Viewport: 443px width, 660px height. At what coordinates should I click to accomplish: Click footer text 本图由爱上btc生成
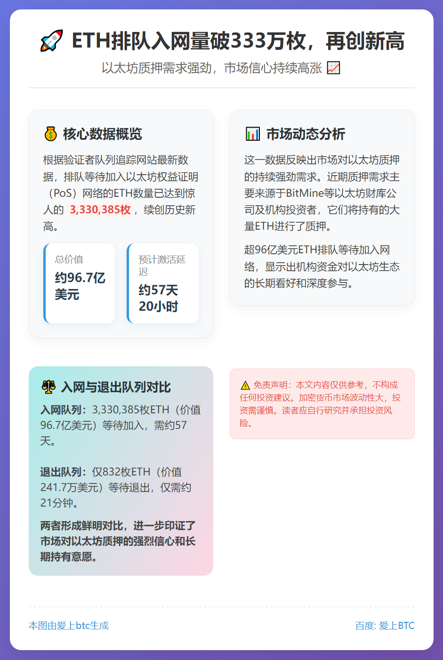(69, 626)
